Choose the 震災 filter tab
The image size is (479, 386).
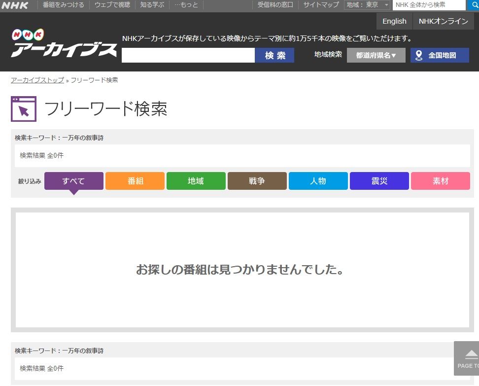pyautogui.click(x=379, y=181)
